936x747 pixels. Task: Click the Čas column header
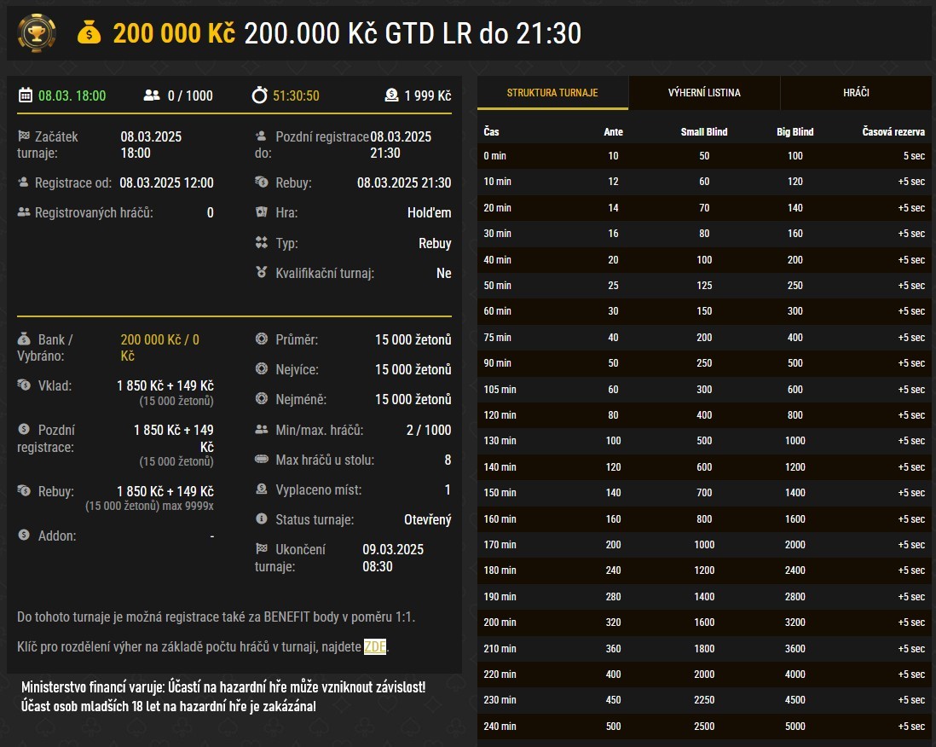pos(491,132)
